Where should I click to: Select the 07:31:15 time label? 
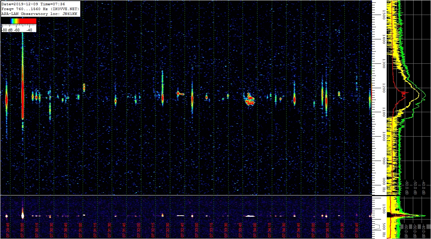pos(96,230)
